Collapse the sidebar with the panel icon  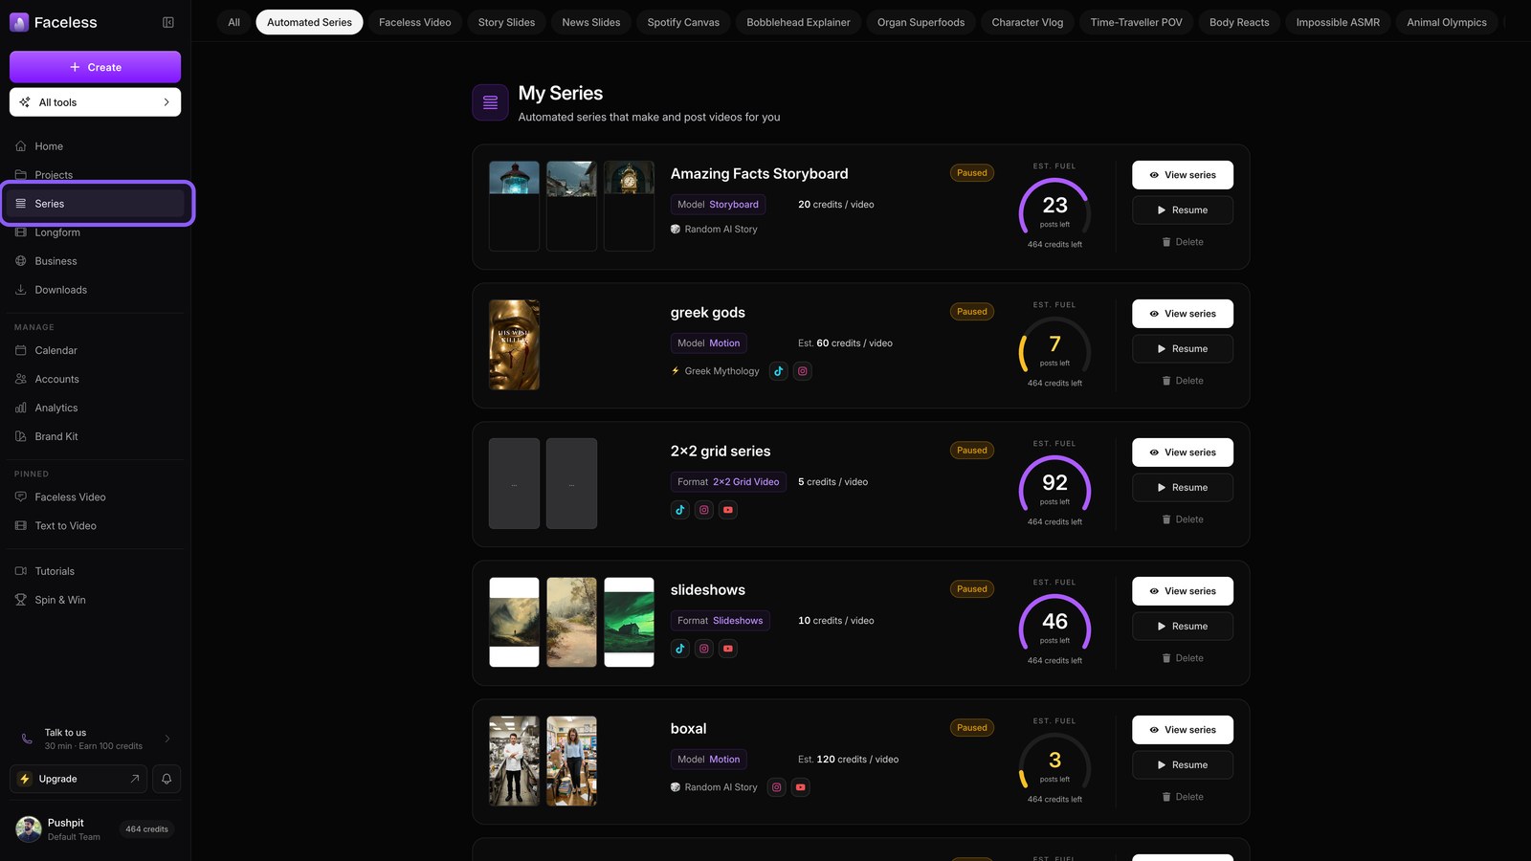(x=168, y=22)
